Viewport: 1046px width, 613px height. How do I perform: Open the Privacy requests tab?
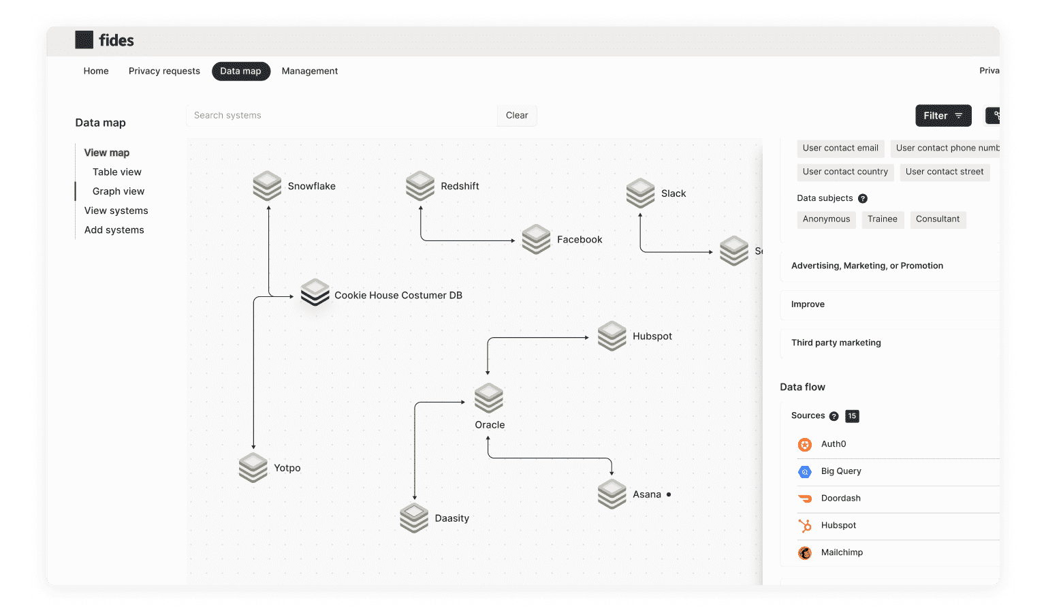(164, 71)
